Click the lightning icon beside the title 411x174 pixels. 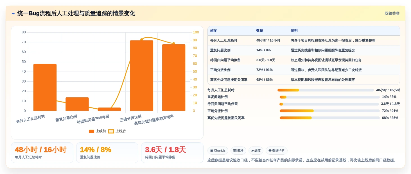(x=13, y=13)
